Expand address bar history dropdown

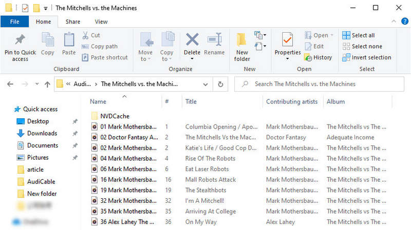tap(206, 84)
